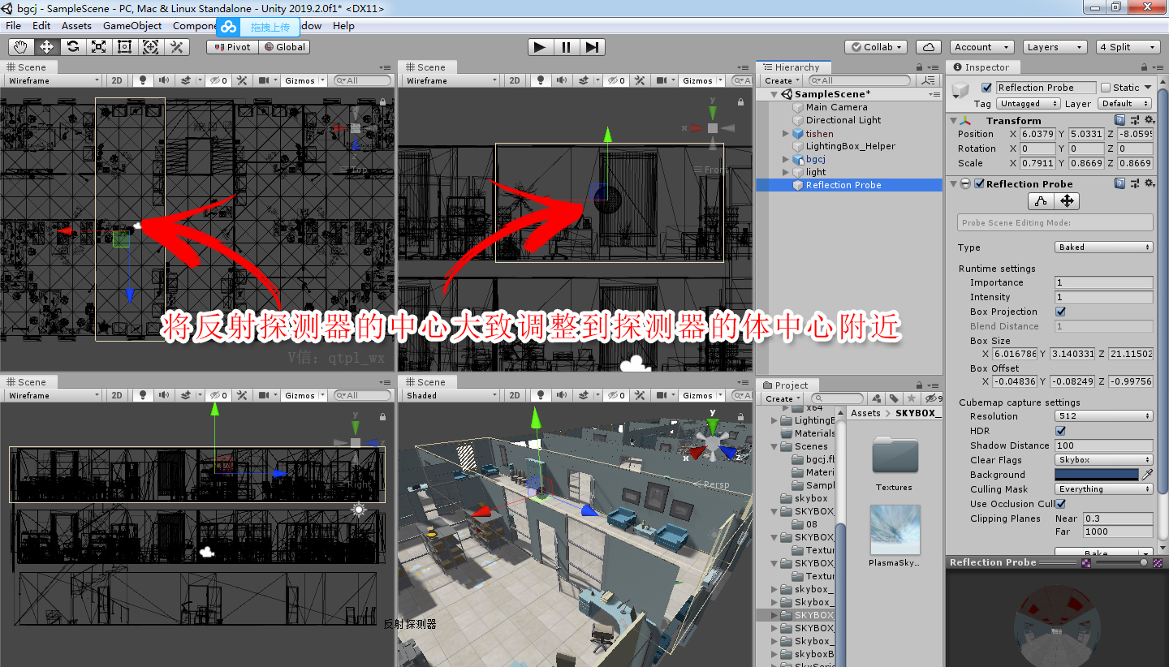Adjust the Reflection Probe preview exposure slider
The width and height of the screenshot is (1169, 667).
pyautogui.click(x=1120, y=562)
